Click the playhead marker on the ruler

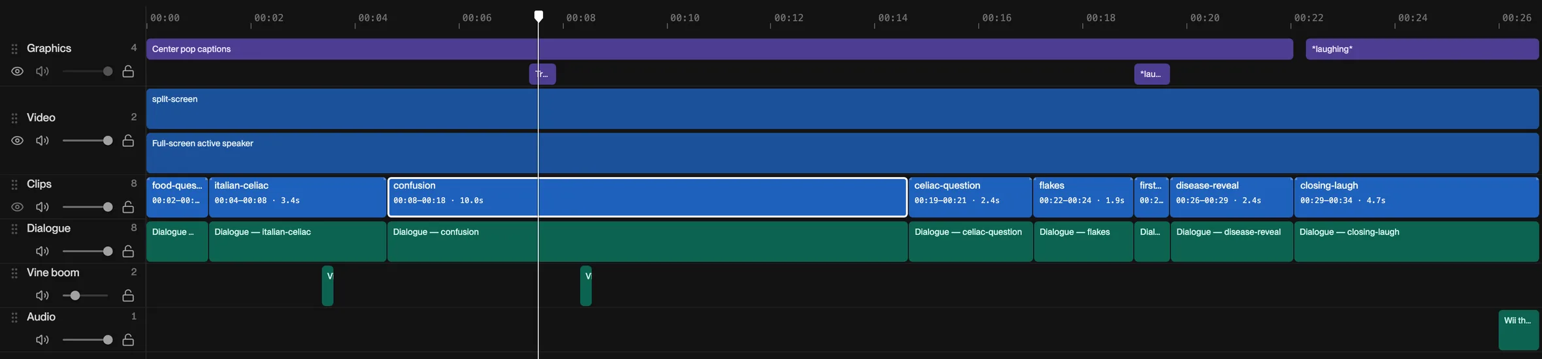538,16
